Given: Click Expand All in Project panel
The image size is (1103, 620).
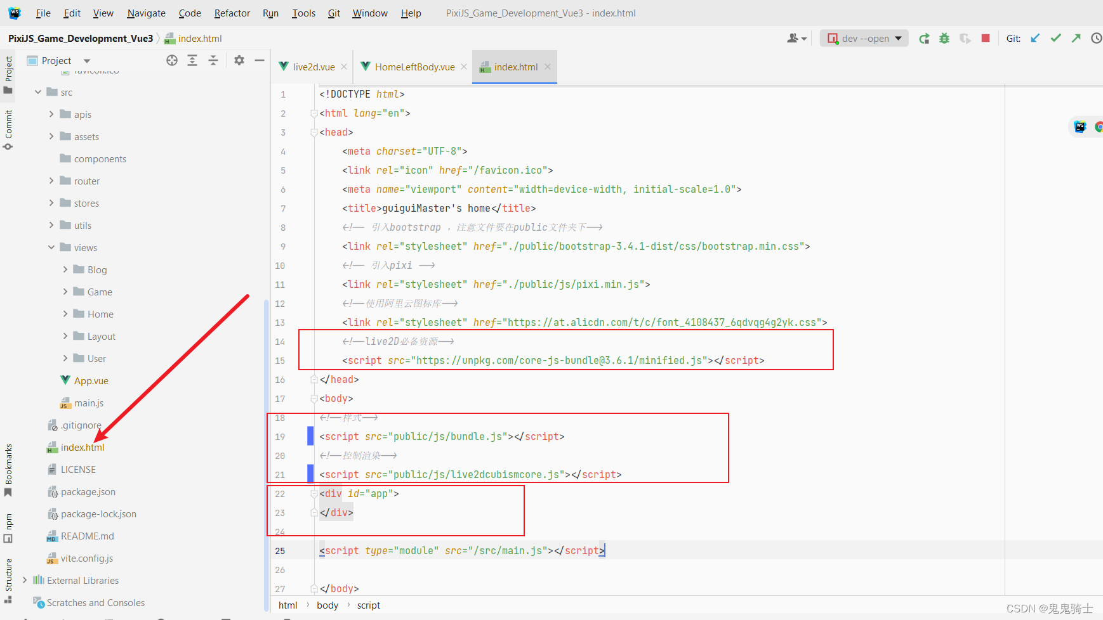Looking at the screenshot, I should pyautogui.click(x=192, y=60).
